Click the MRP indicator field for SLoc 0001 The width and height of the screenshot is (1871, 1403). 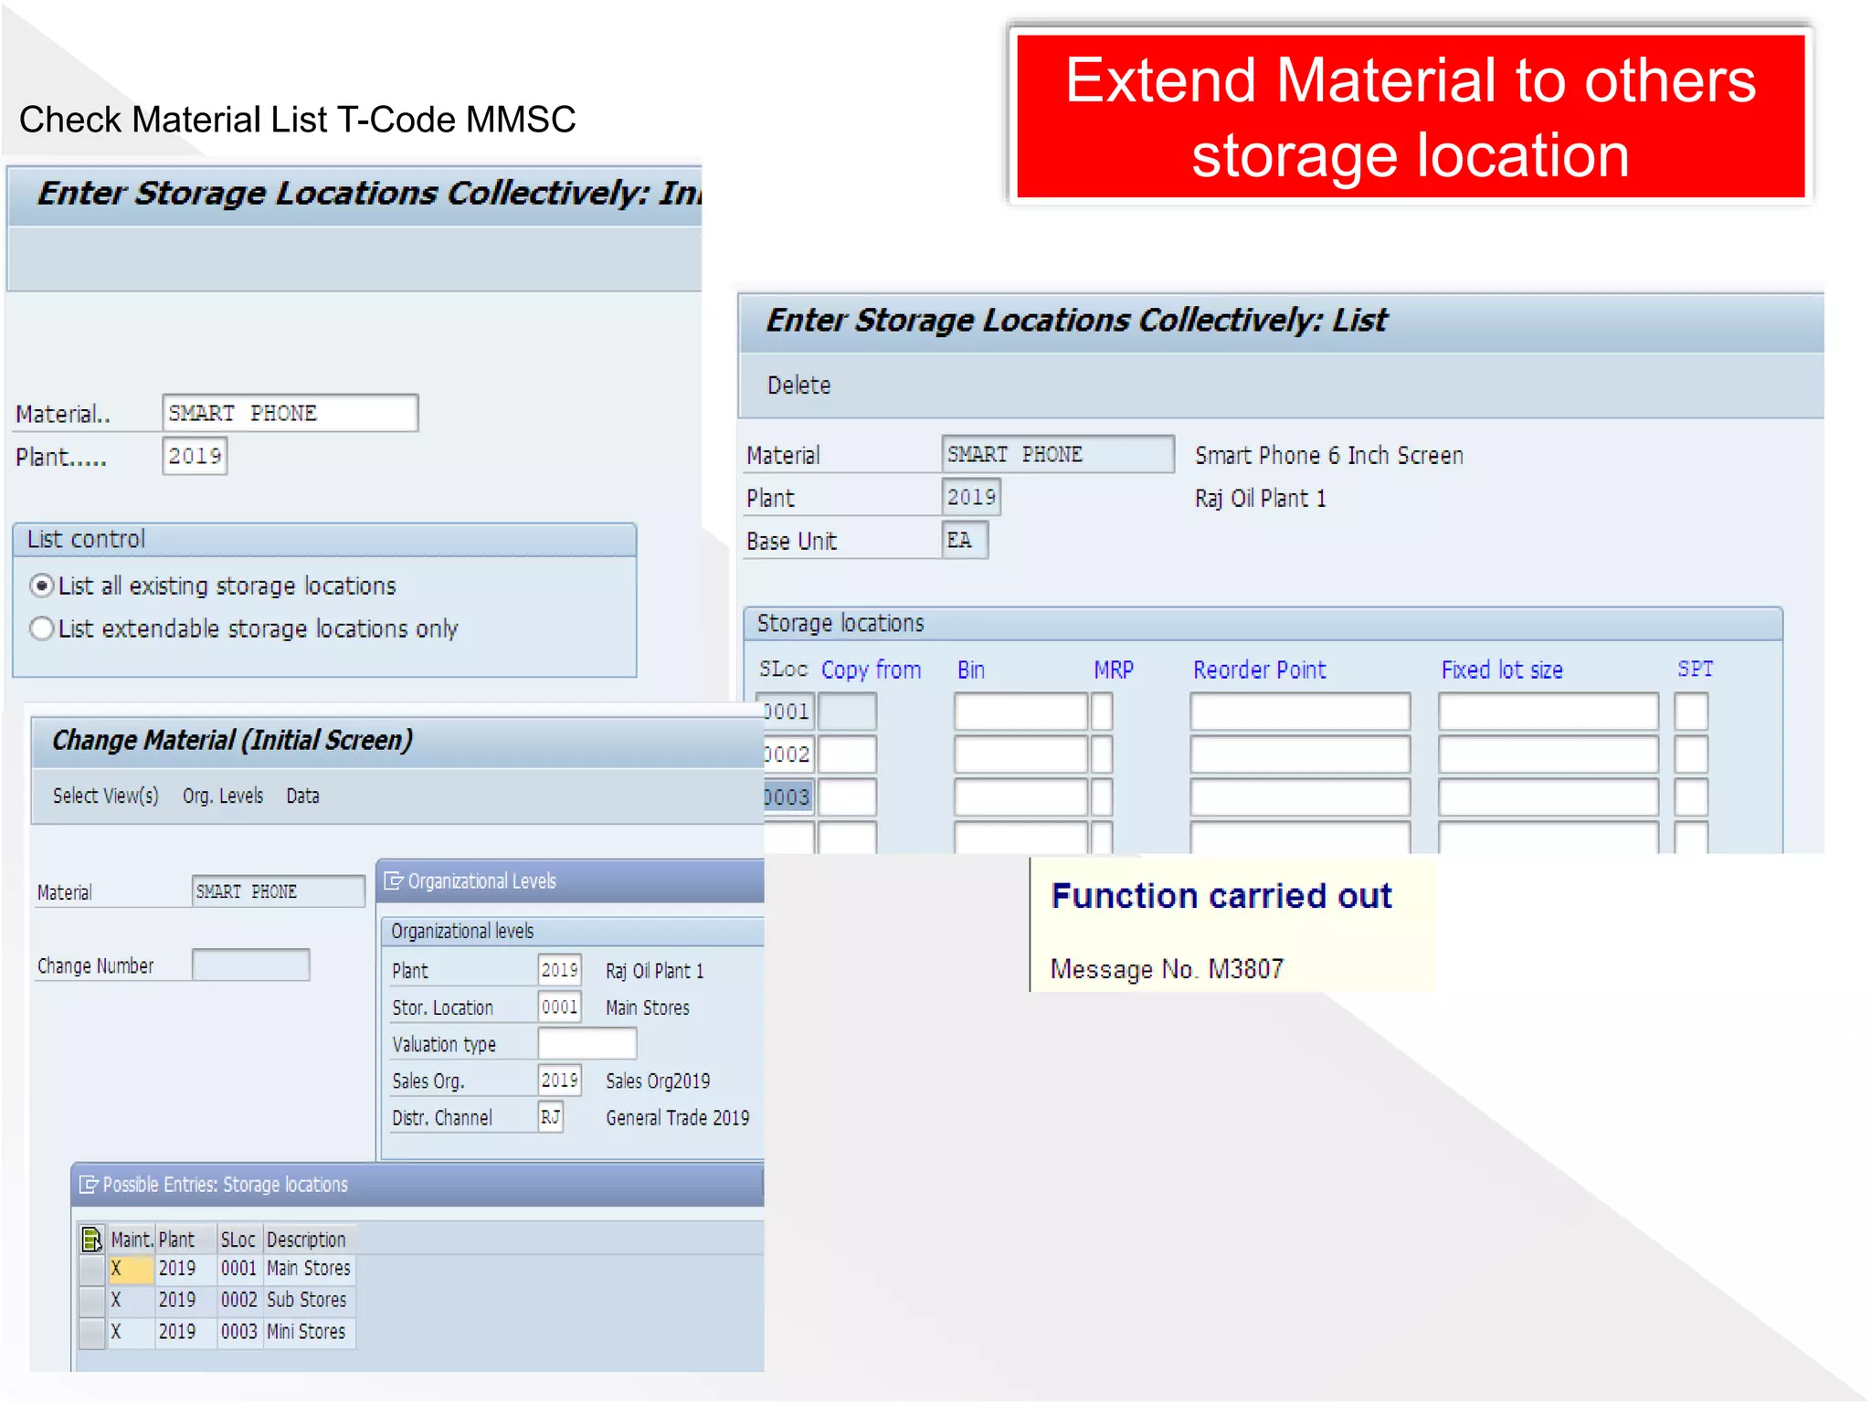[1102, 712]
